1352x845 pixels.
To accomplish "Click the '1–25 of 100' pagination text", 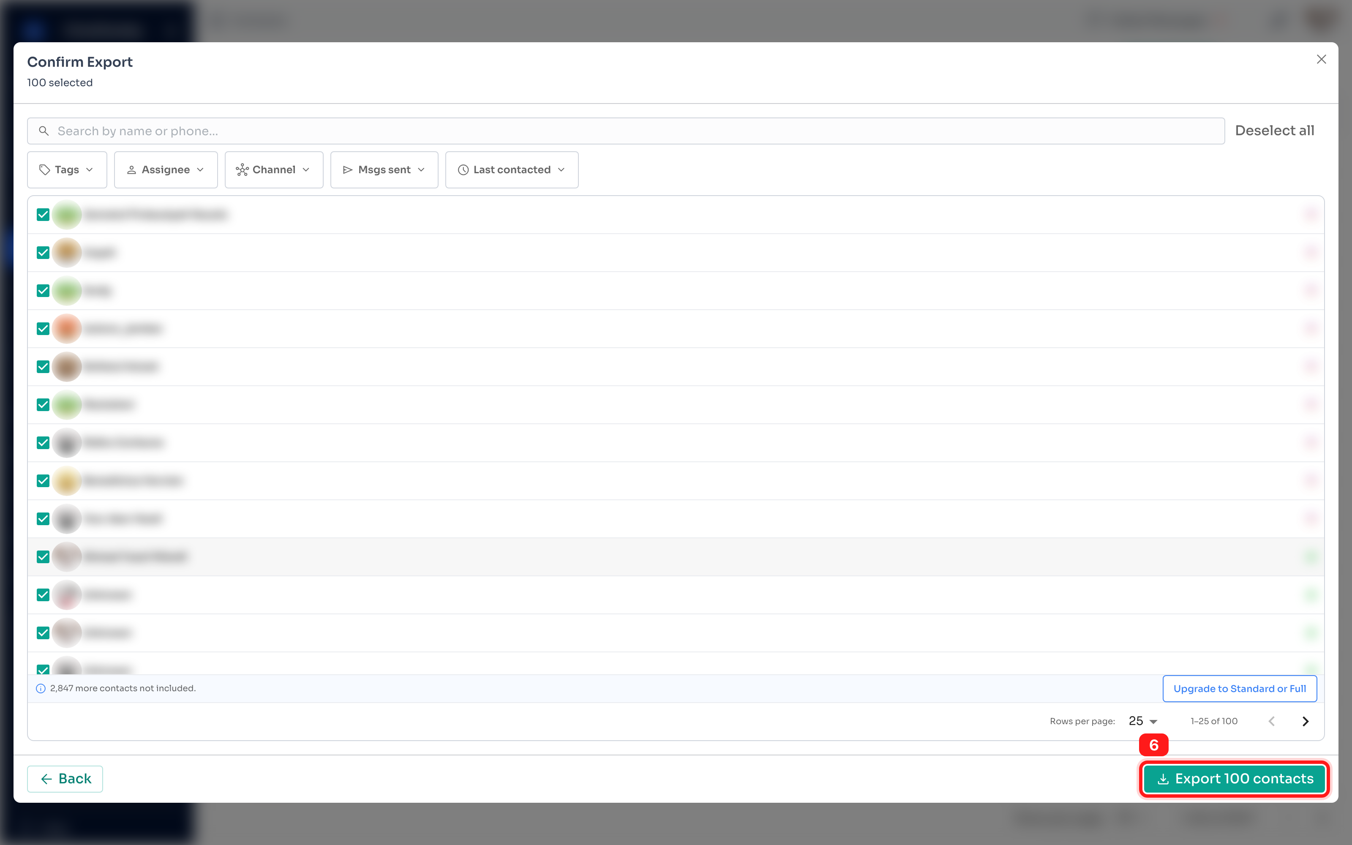I will click(1213, 721).
